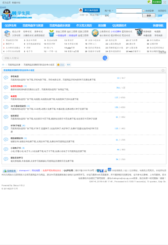168x245 pixels.
Task: Open the 百度网盘学习资源 nav tab
Action: coord(33,25)
